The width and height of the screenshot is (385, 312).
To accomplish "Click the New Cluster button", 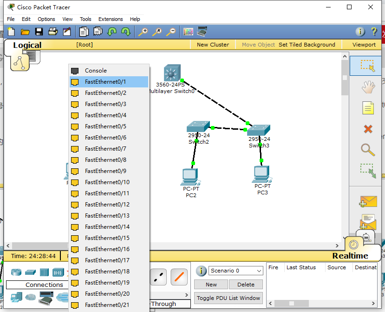I will pos(213,45).
